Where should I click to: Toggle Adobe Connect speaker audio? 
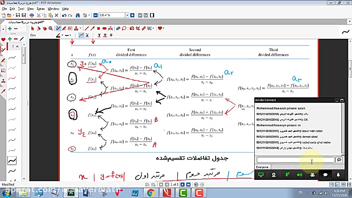click(x=300, y=175)
